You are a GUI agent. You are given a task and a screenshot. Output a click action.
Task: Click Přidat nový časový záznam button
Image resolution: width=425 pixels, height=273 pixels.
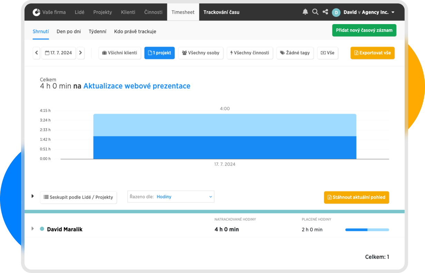click(x=364, y=30)
